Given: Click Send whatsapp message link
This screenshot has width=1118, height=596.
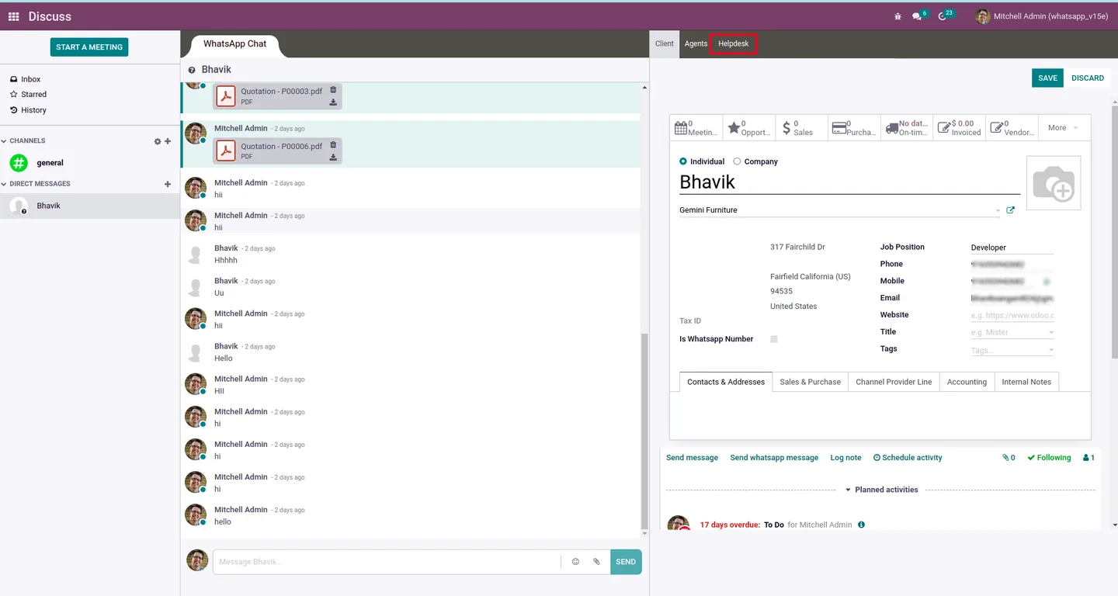Looking at the screenshot, I should [774, 458].
